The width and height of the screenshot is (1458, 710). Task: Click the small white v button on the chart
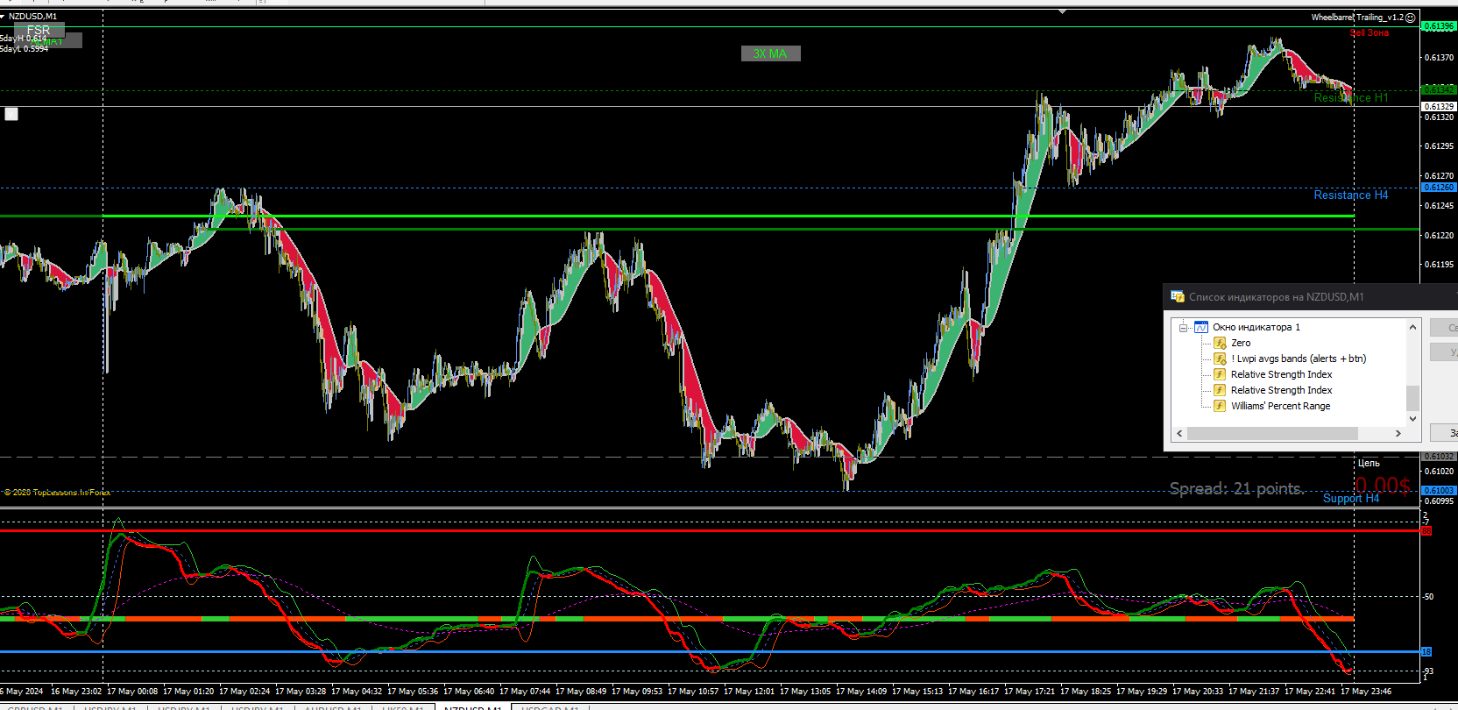[11, 114]
